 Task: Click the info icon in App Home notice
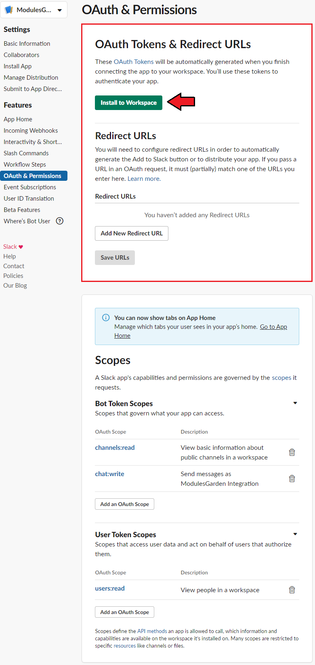[x=106, y=318]
